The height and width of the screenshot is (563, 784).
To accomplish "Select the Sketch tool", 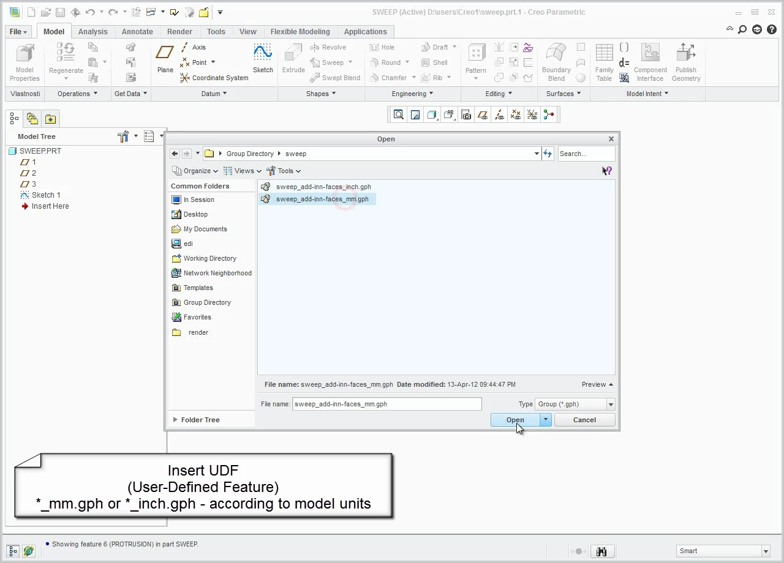I will coord(263,58).
